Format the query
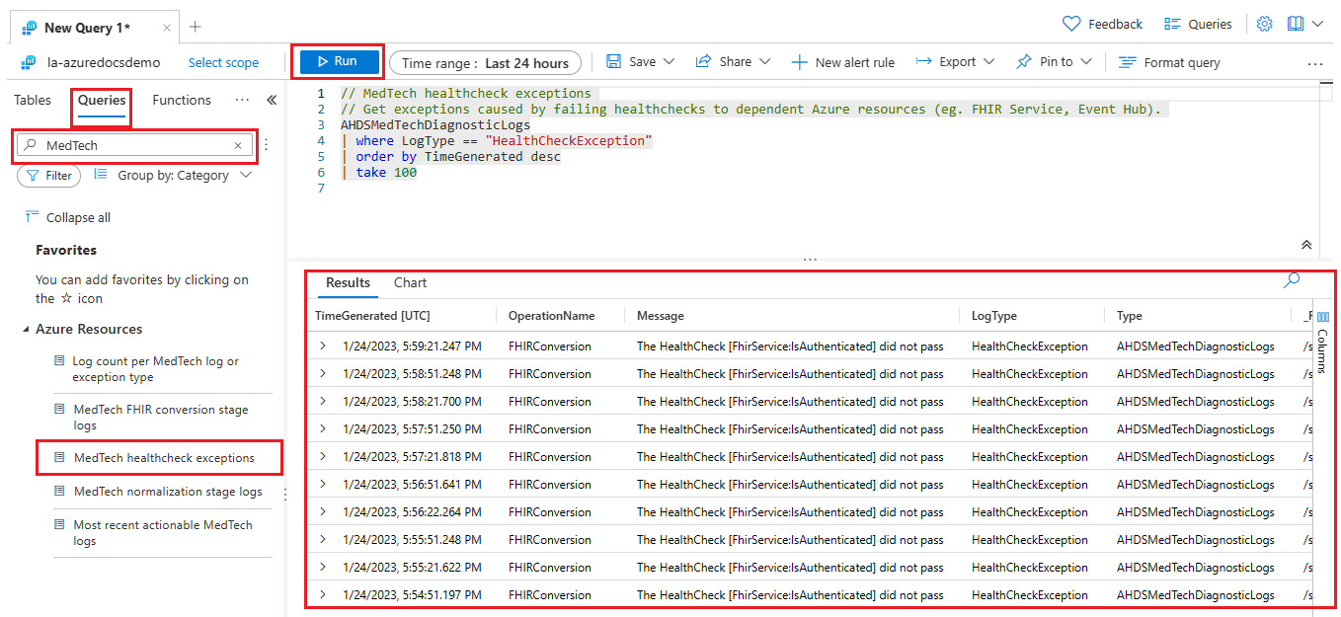The width and height of the screenshot is (1341, 617). coord(1169,62)
